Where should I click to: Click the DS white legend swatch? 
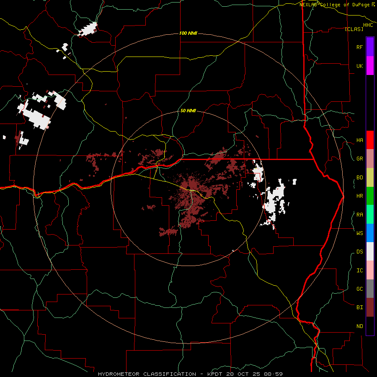click(x=370, y=251)
